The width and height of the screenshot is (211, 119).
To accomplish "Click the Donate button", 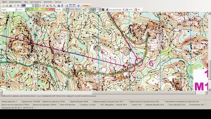I will pos(86,6).
